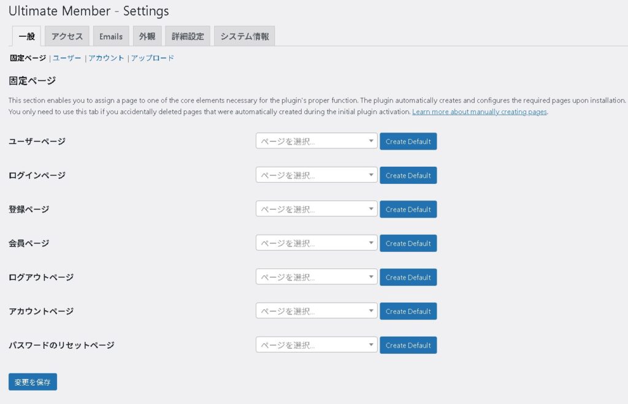
Task: Open the 外観 tab
Action: [x=147, y=36]
